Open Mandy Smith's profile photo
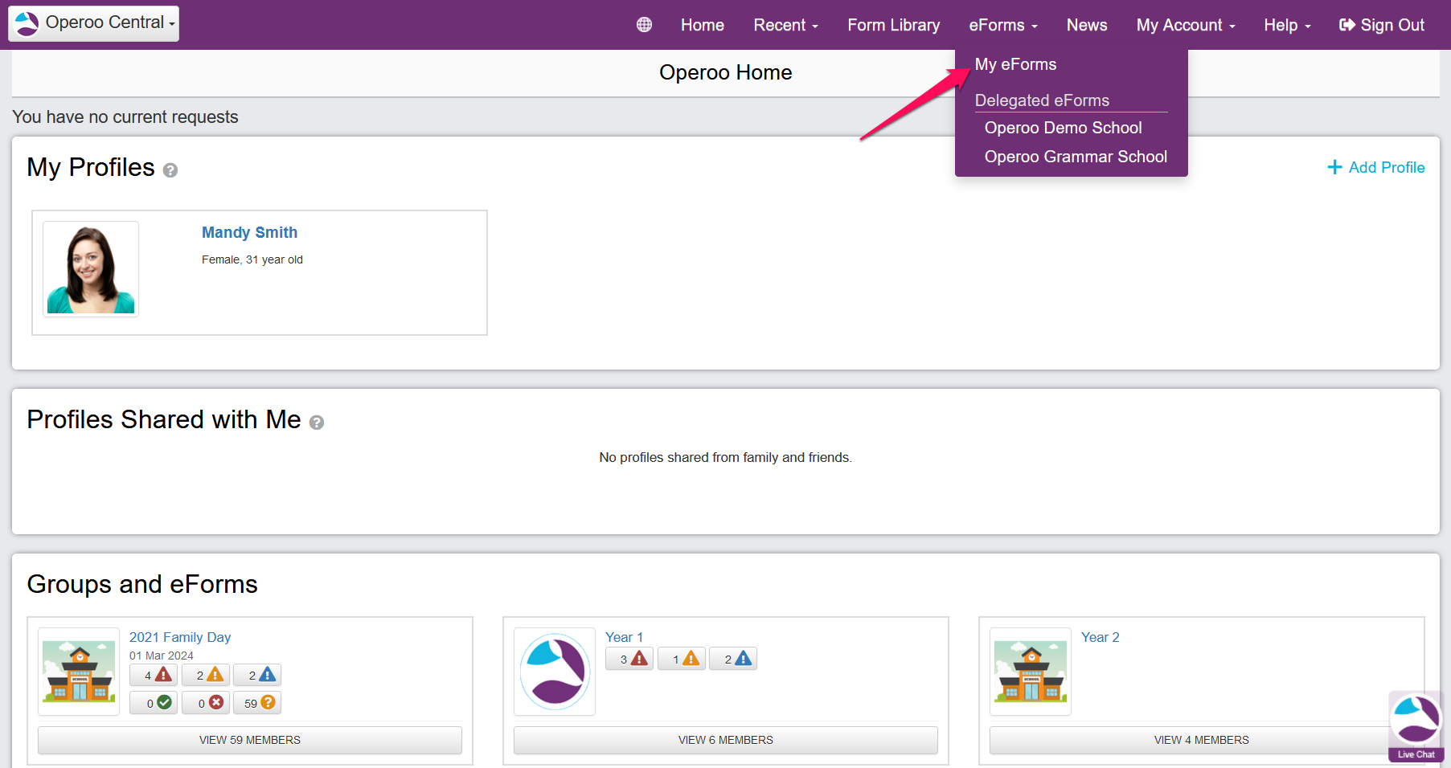This screenshot has height=768, width=1451. click(x=91, y=269)
